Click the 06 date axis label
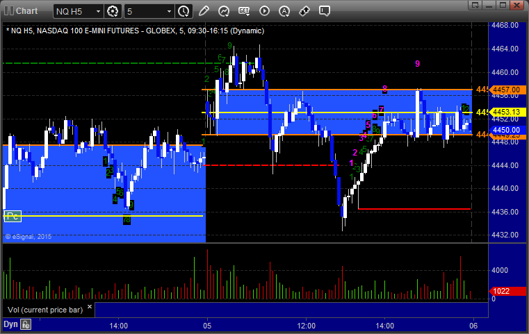Screen dimensions: 529x334 pos(473,326)
